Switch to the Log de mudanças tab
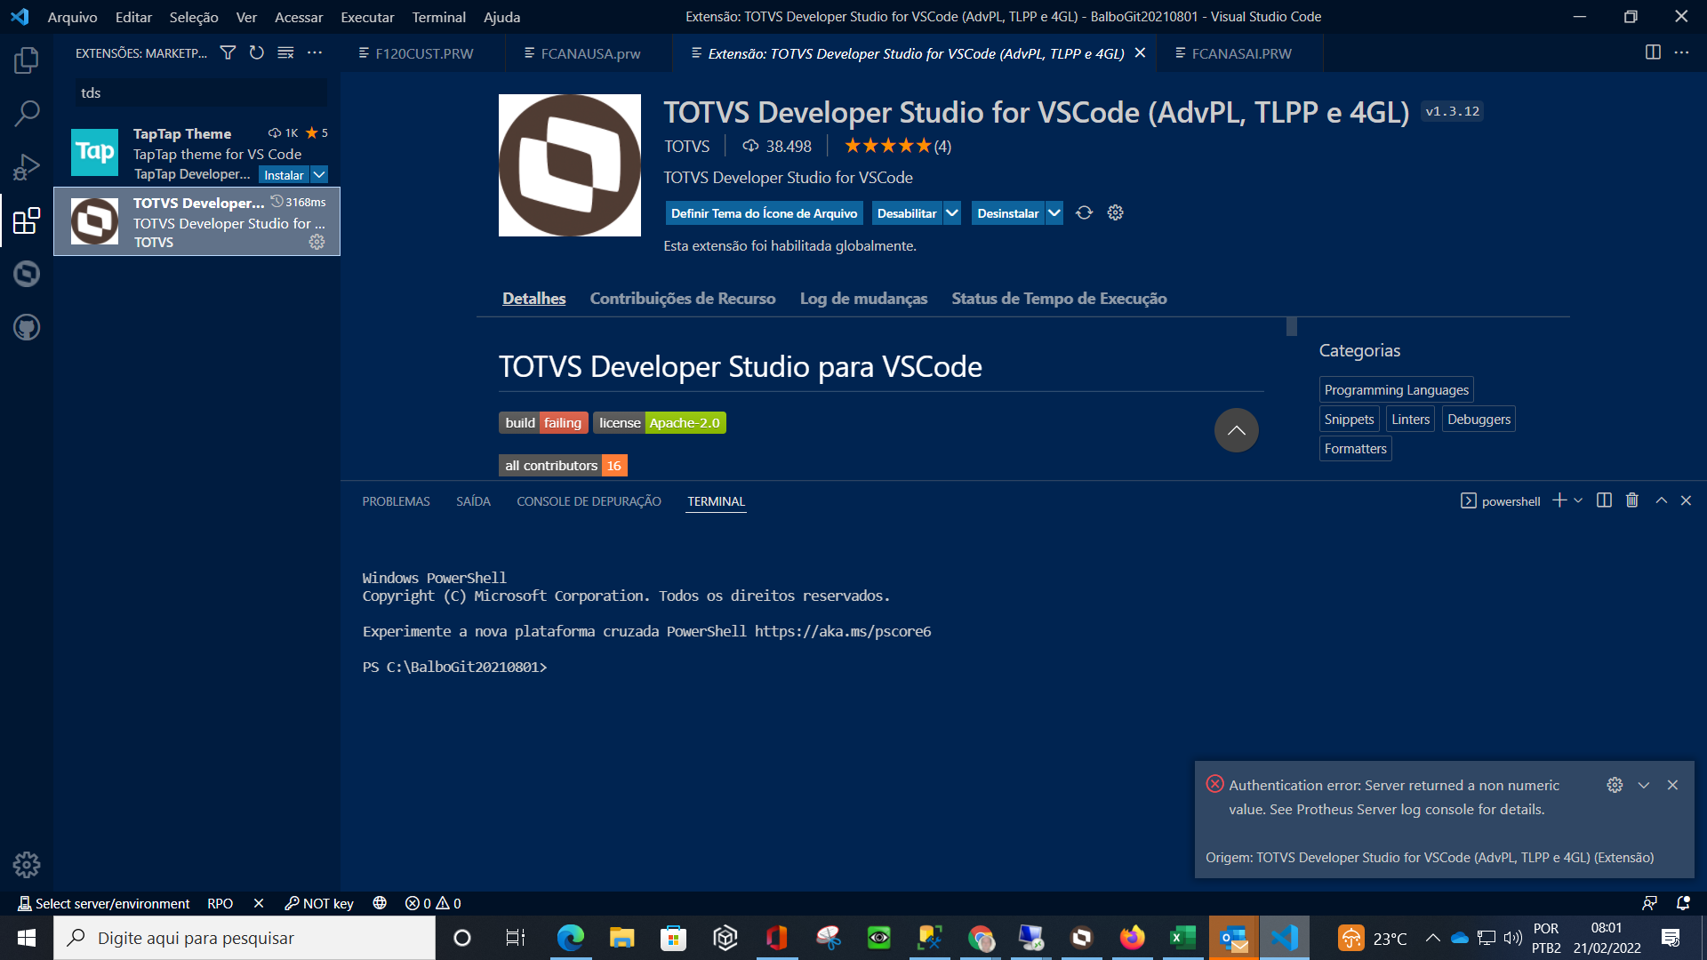 863,298
